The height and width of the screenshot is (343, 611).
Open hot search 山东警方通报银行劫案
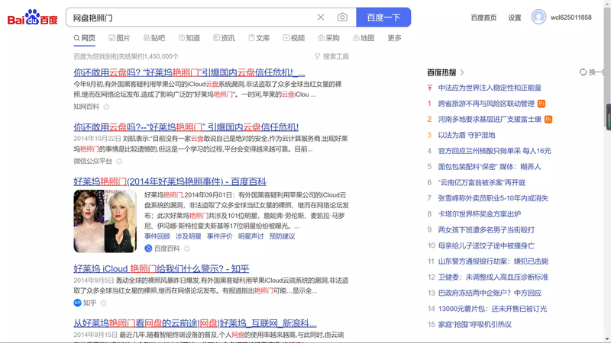(x=493, y=261)
